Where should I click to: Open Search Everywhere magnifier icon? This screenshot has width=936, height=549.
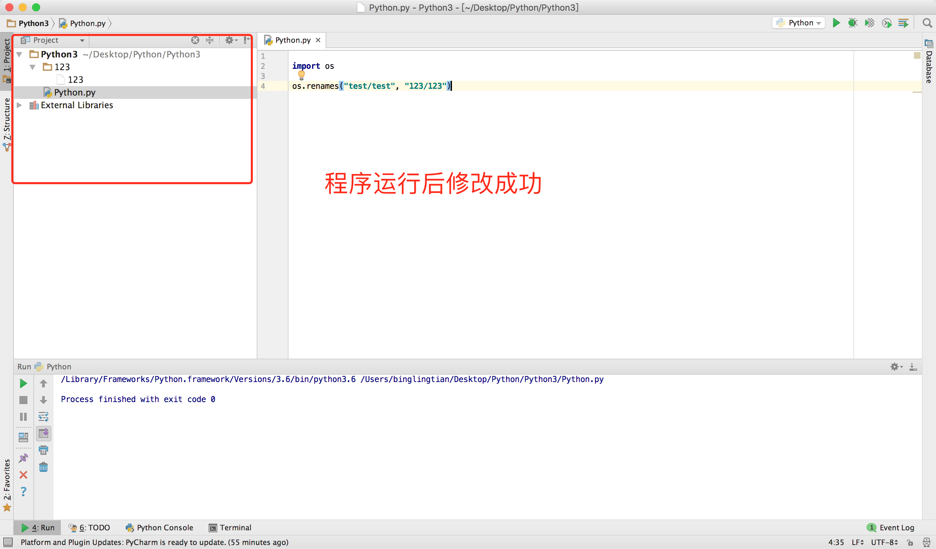coord(927,23)
